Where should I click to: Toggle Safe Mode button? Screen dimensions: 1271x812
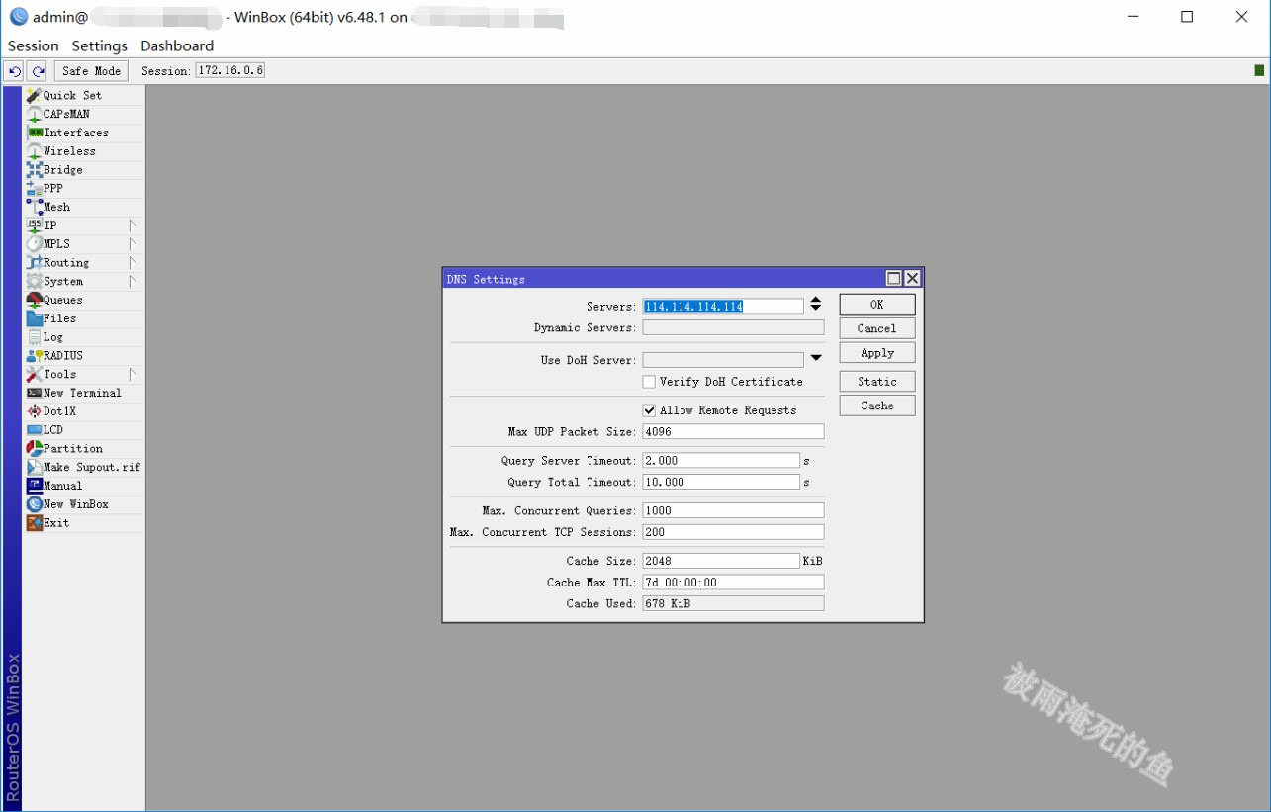click(91, 71)
